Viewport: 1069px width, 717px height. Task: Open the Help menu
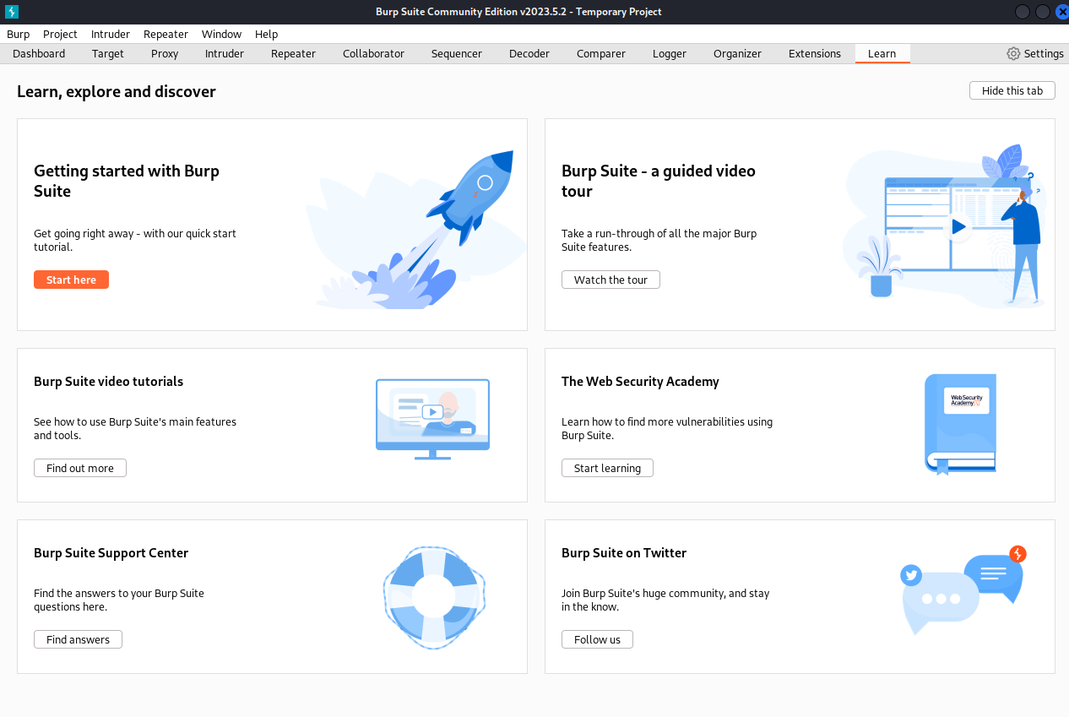[266, 34]
